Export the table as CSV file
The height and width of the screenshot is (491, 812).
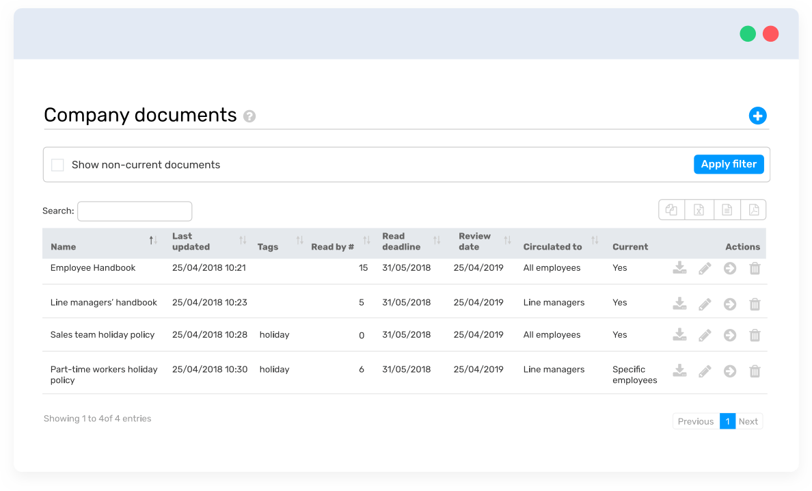point(727,209)
